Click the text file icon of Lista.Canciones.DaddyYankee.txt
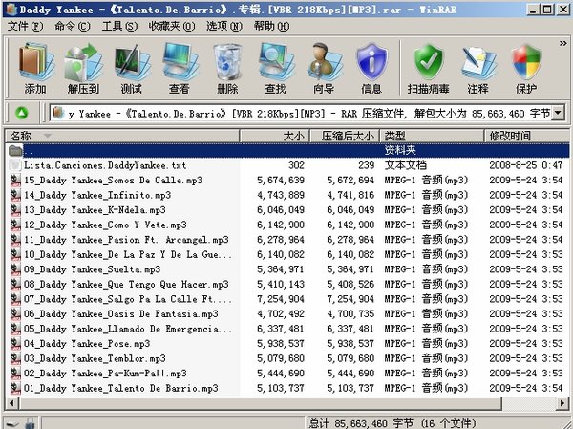 (x=15, y=165)
